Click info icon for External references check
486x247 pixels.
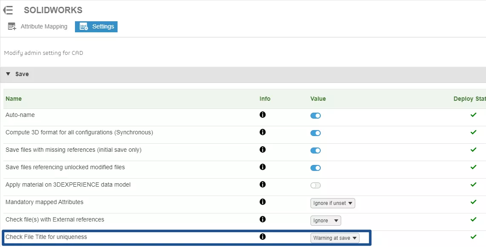click(262, 219)
